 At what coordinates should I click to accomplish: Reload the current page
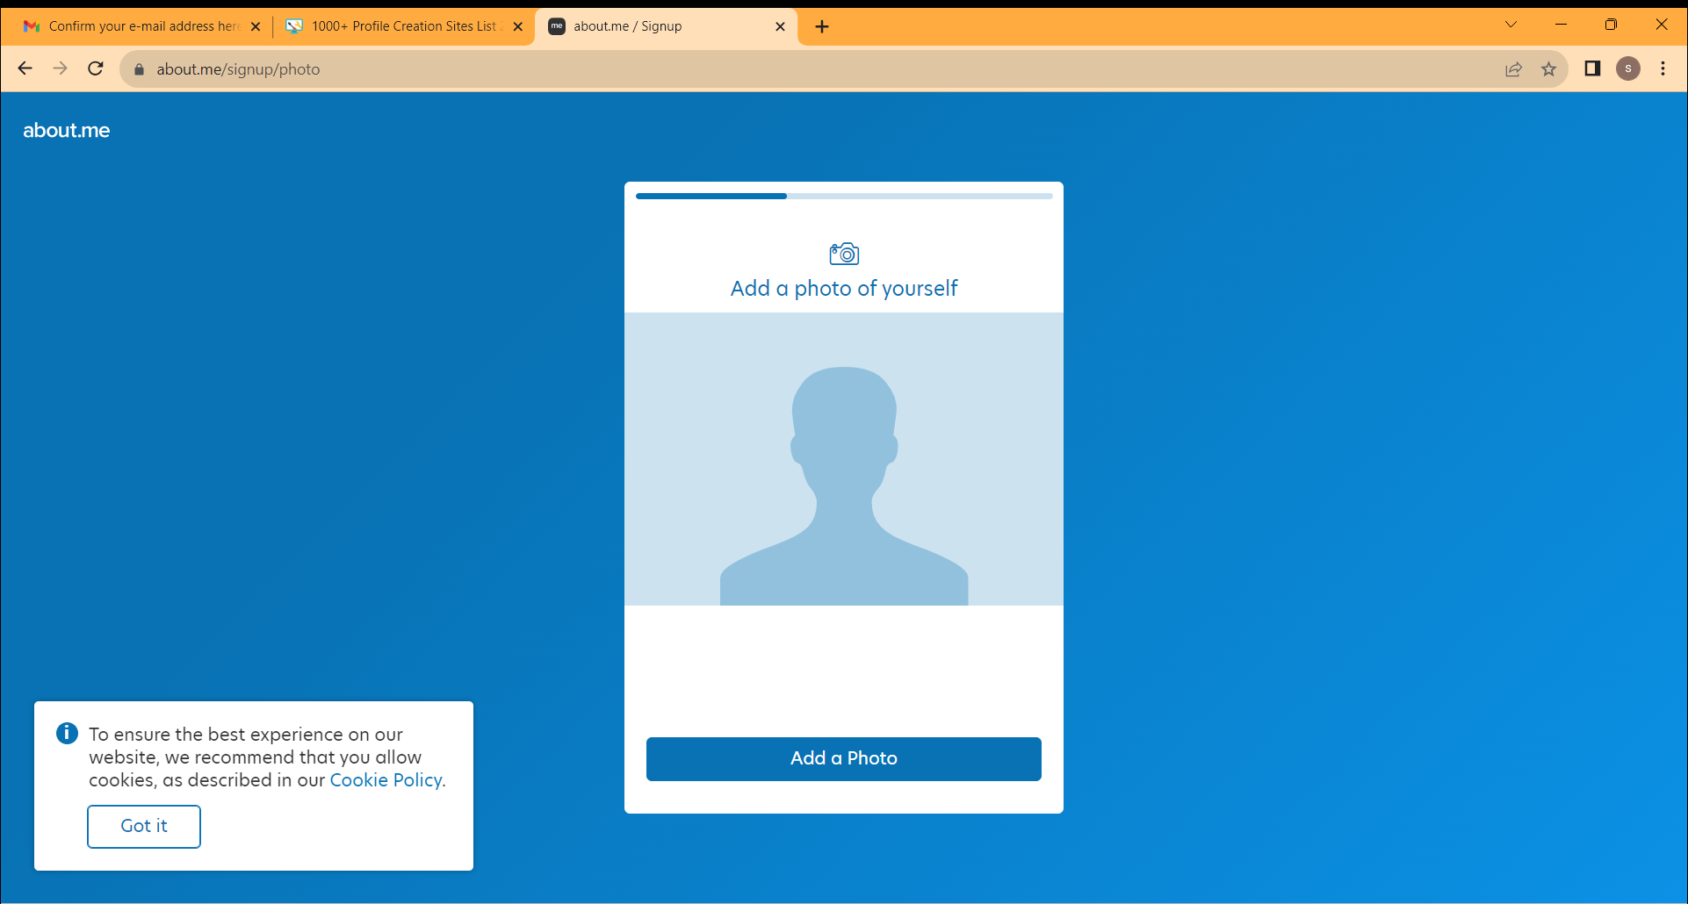tap(96, 68)
